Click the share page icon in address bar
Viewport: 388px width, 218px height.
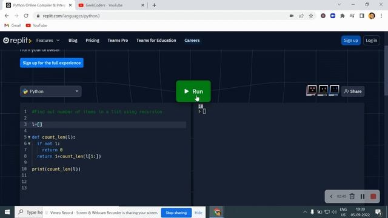(x=301, y=16)
